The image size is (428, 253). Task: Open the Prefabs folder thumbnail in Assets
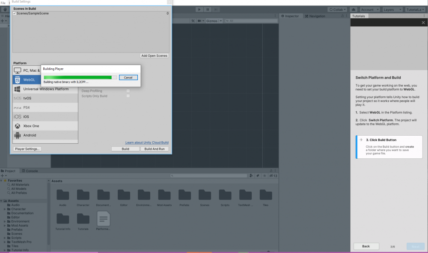click(x=184, y=195)
